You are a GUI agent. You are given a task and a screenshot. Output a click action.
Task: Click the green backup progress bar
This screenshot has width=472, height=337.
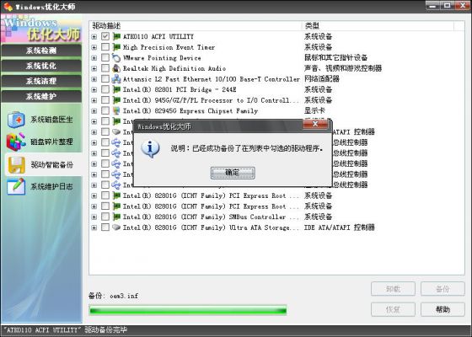(x=188, y=310)
